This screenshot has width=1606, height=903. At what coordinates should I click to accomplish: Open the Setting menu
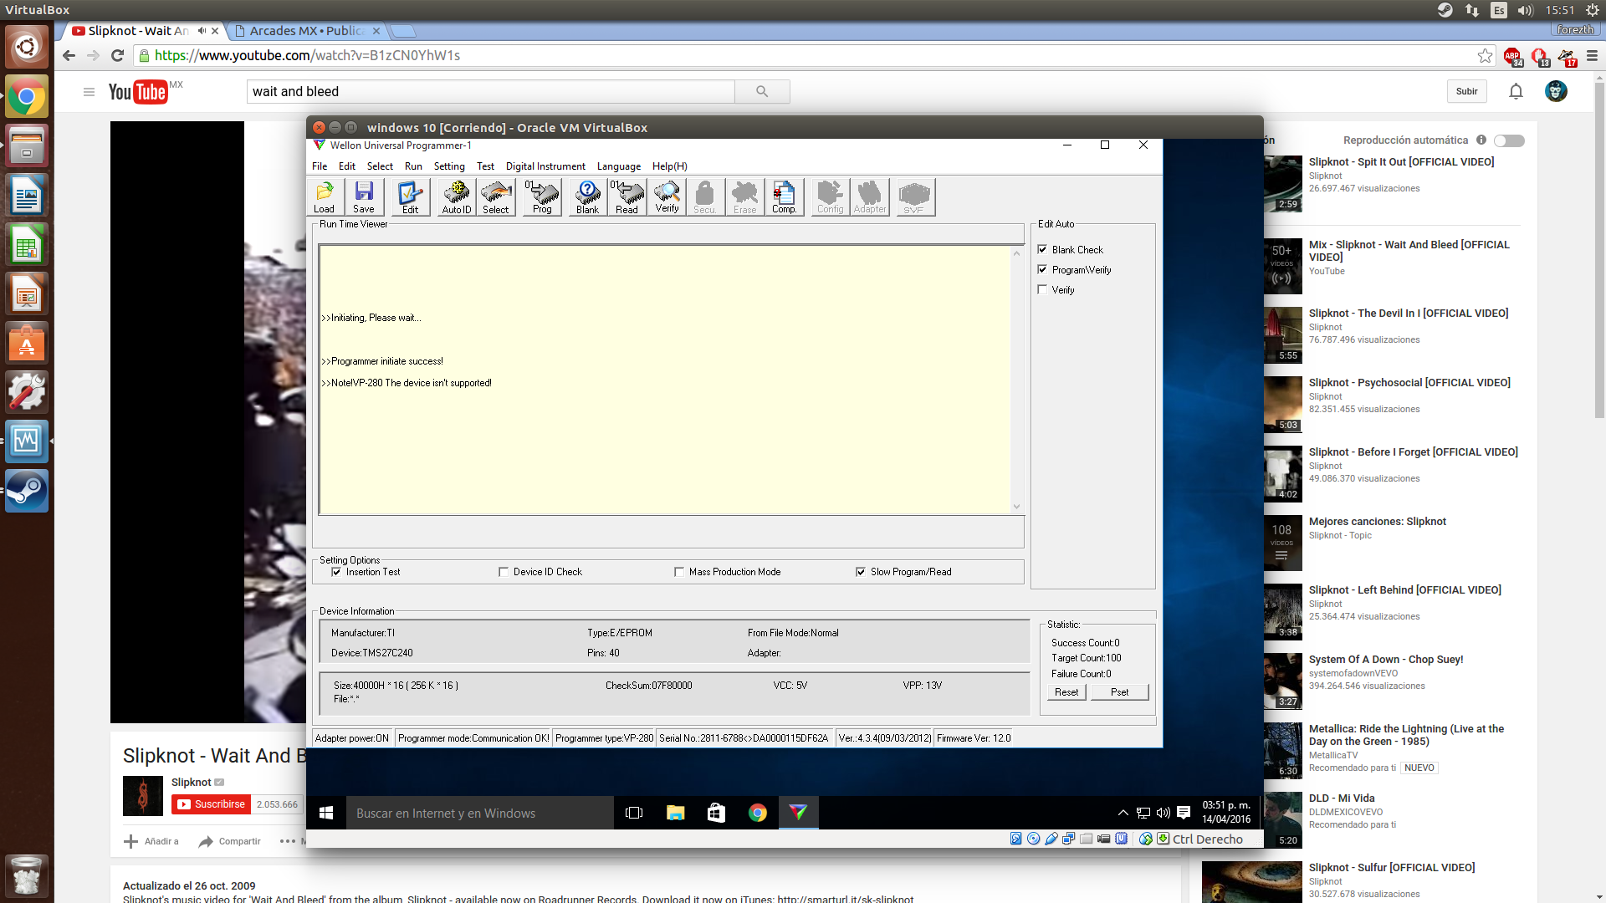coord(449,166)
